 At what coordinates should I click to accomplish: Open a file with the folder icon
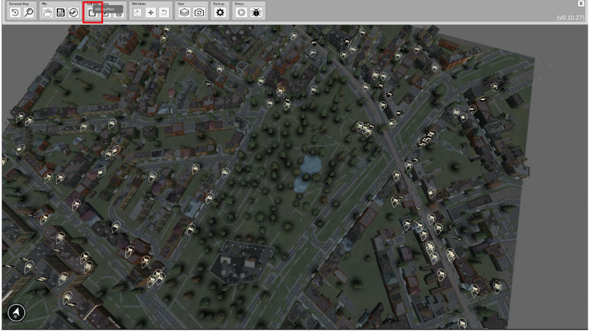47,12
